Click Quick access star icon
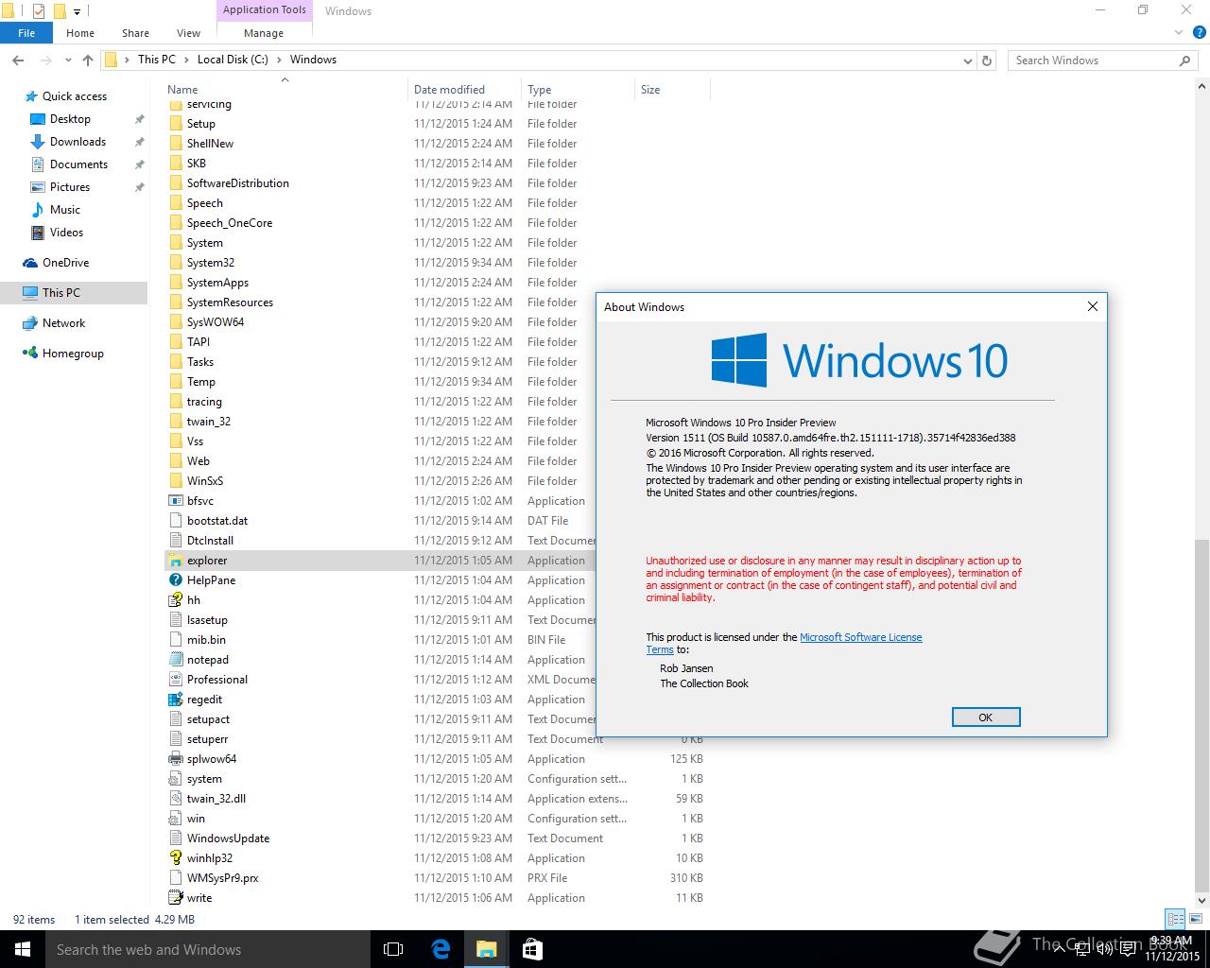 coord(30,96)
